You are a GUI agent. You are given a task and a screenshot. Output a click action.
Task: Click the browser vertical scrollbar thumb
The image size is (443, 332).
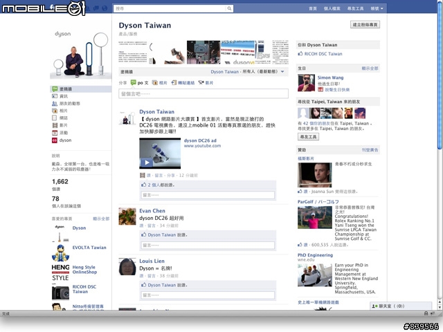[440, 76]
